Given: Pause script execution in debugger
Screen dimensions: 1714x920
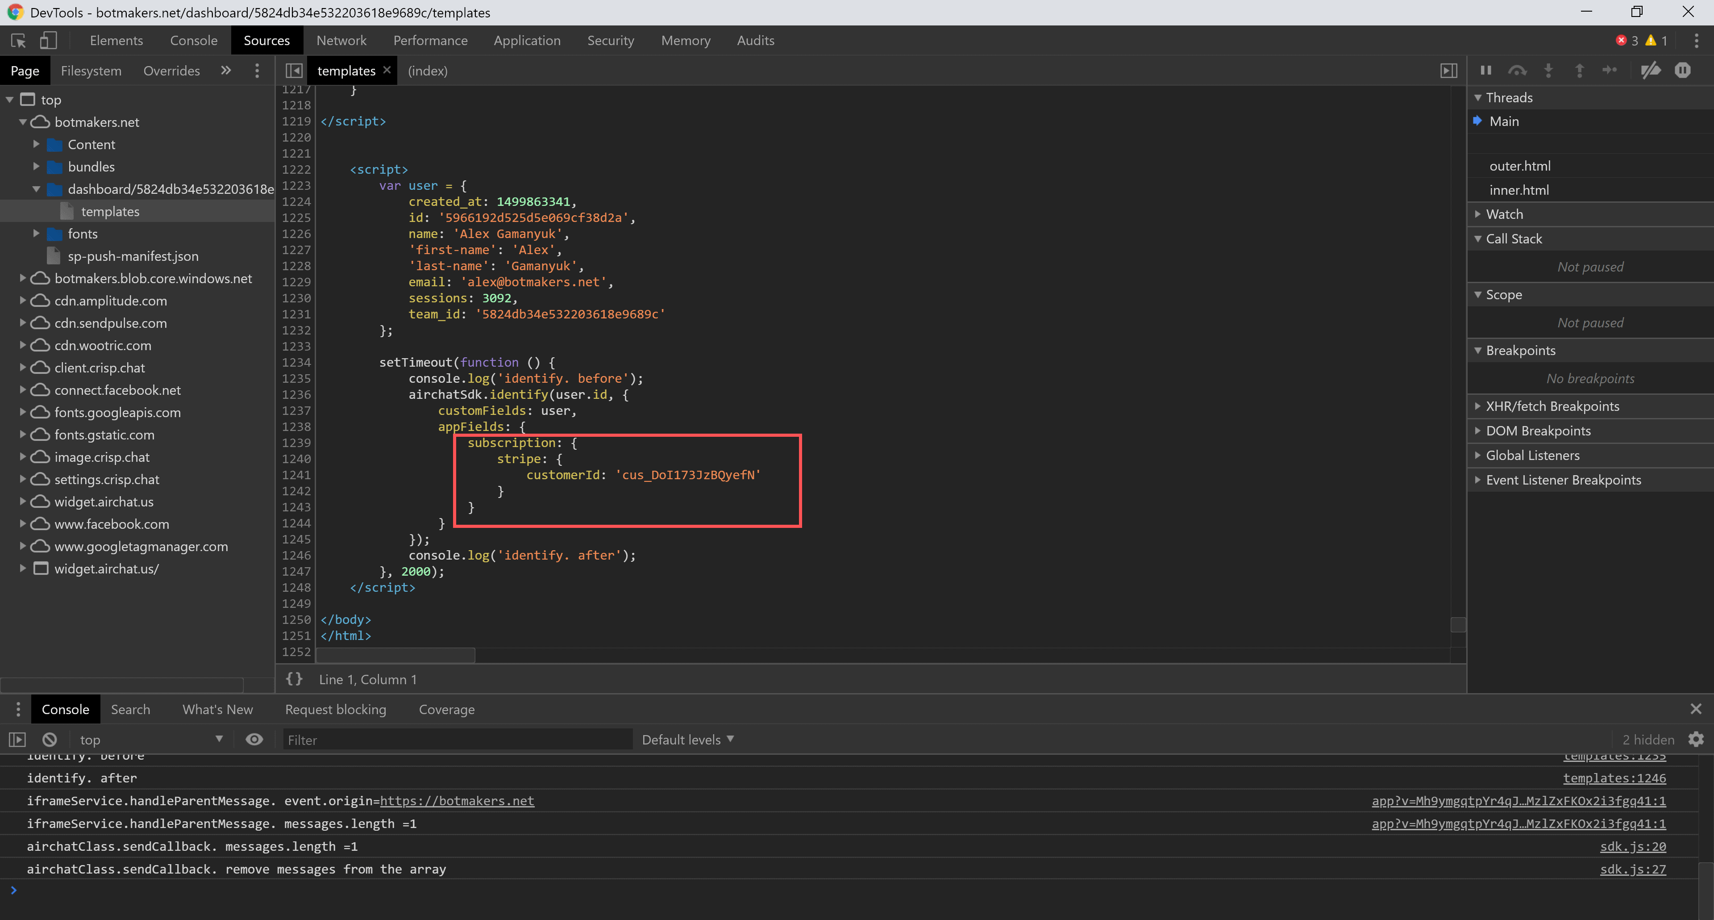Looking at the screenshot, I should coord(1486,71).
